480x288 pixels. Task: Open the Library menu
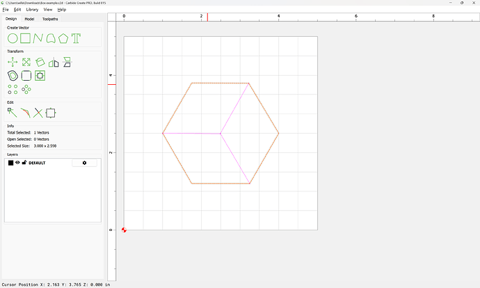[x=32, y=10]
